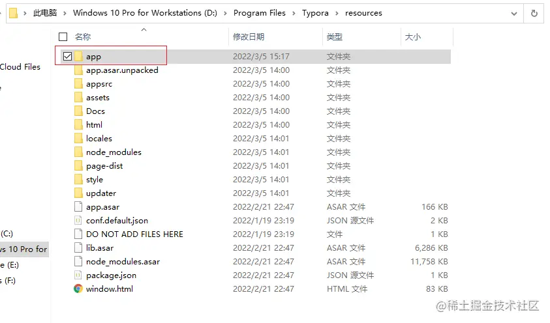Expand chevron before 此电脑 in address bar
Viewport: 550px width, 323px height.
coord(25,13)
